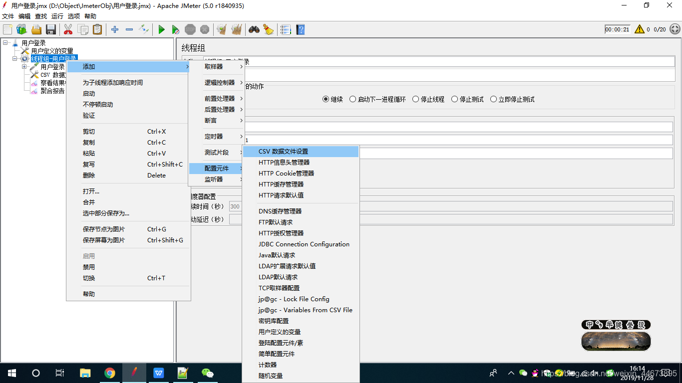Choose JDBC Connection Configuration entry
Viewport: 682px width, 383px height.
pyautogui.click(x=301, y=244)
